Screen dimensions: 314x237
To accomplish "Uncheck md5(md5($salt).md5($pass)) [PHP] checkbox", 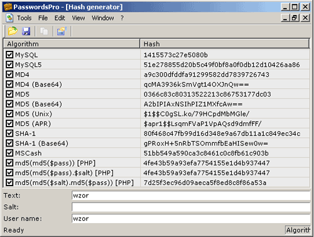I will 9,182.
